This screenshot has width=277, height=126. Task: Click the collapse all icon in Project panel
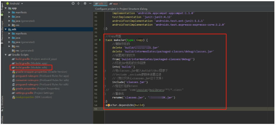[78, 3]
